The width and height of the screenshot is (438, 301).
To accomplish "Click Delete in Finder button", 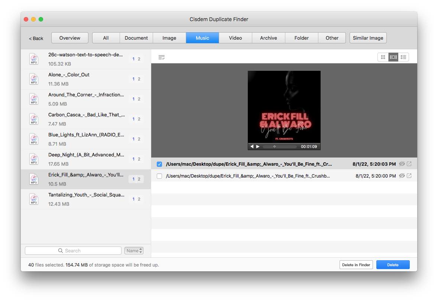I will (x=356, y=265).
